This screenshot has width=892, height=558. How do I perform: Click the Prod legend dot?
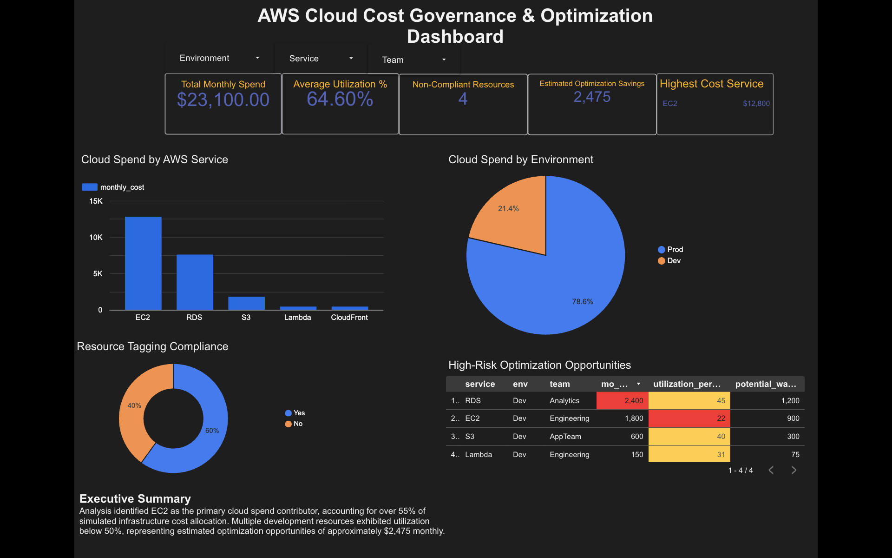coord(662,250)
